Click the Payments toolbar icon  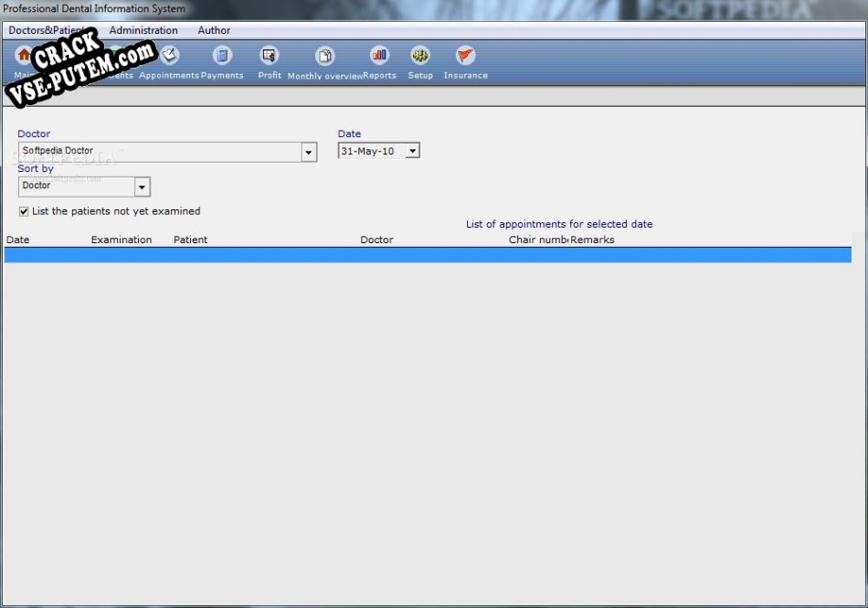tap(222, 56)
